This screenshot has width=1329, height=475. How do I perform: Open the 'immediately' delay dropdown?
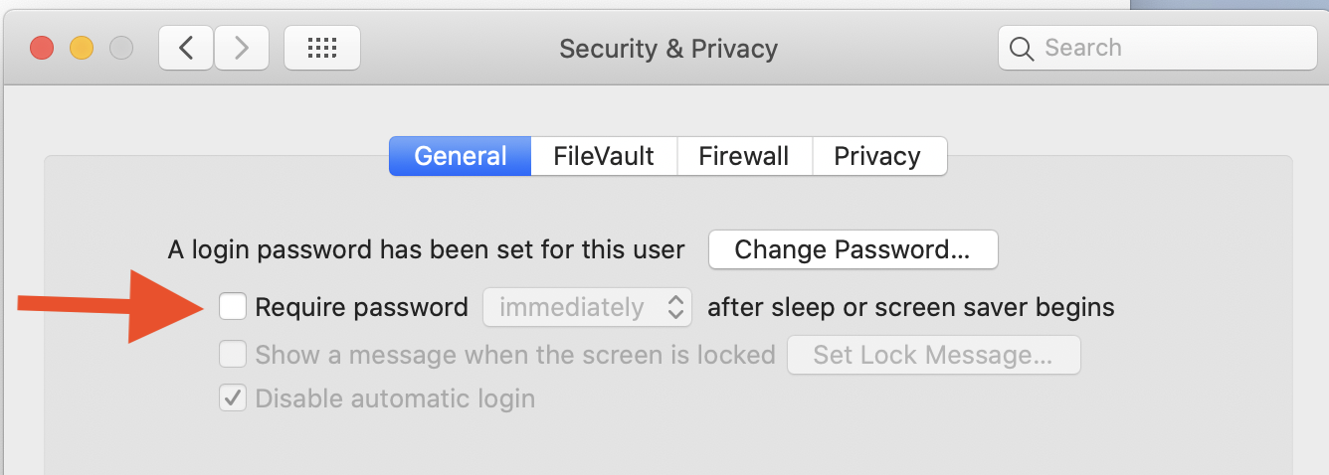click(587, 307)
